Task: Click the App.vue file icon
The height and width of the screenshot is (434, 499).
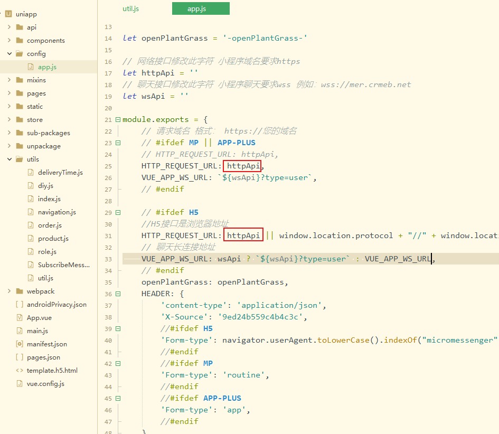Action: tap(20, 318)
